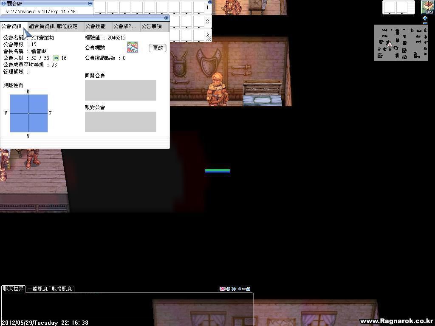435x326 pixels.
Task: Click the fourth hotkey slot in row 1
Action: tap(137, 7)
